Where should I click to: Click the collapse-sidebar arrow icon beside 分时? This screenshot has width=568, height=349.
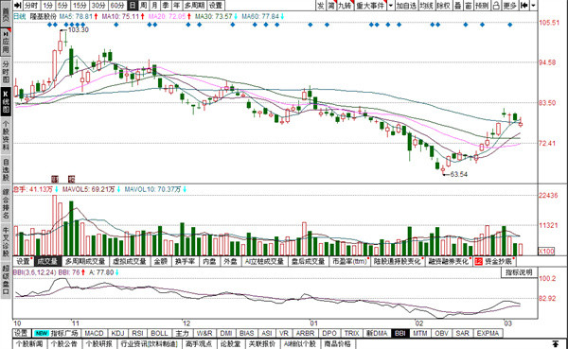(x=17, y=6)
